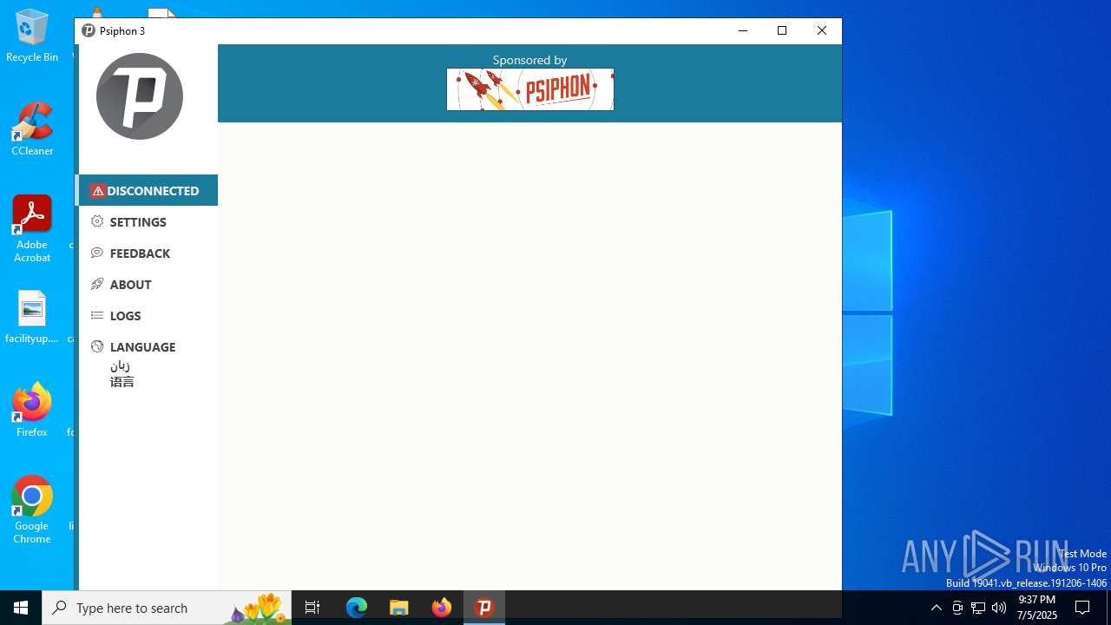Click the Language globe icon

tap(97, 346)
